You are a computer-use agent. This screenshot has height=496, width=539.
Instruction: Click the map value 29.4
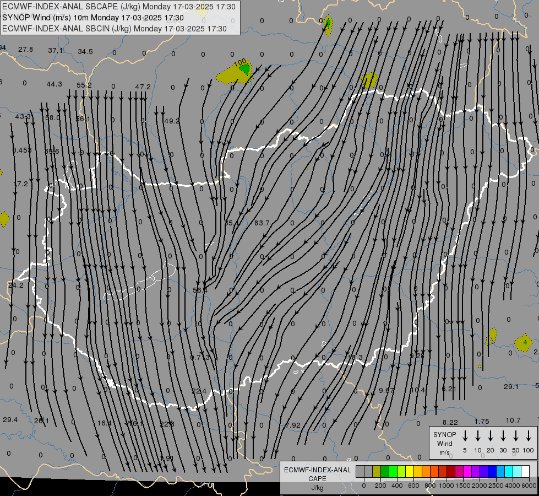[10, 419]
